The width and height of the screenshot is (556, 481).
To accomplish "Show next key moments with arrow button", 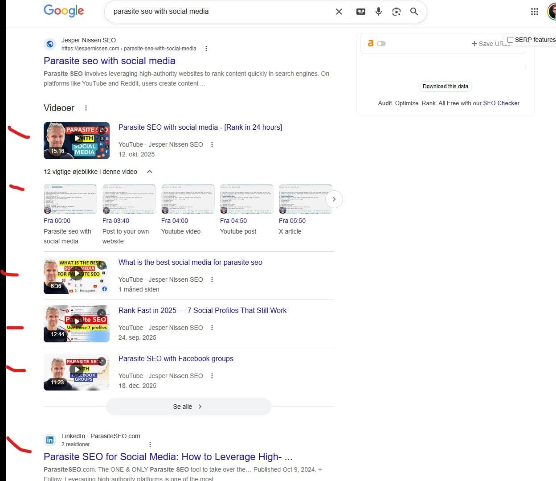I will [334, 199].
